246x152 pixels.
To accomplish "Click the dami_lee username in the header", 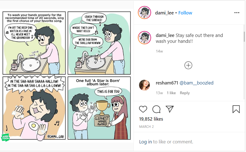I will 165,13.
